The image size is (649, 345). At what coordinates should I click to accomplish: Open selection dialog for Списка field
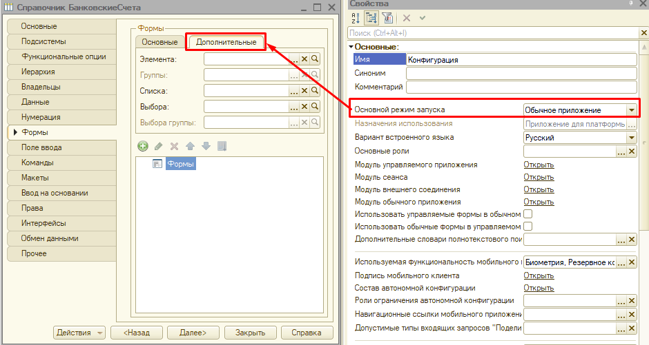tap(294, 91)
